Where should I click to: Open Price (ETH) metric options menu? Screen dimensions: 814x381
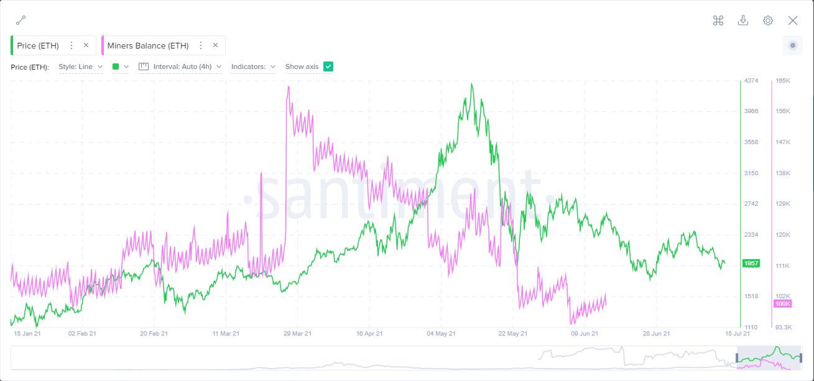(72, 45)
